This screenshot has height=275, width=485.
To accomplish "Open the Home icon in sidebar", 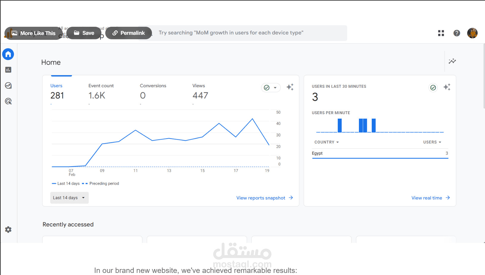I will pos(8,54).
